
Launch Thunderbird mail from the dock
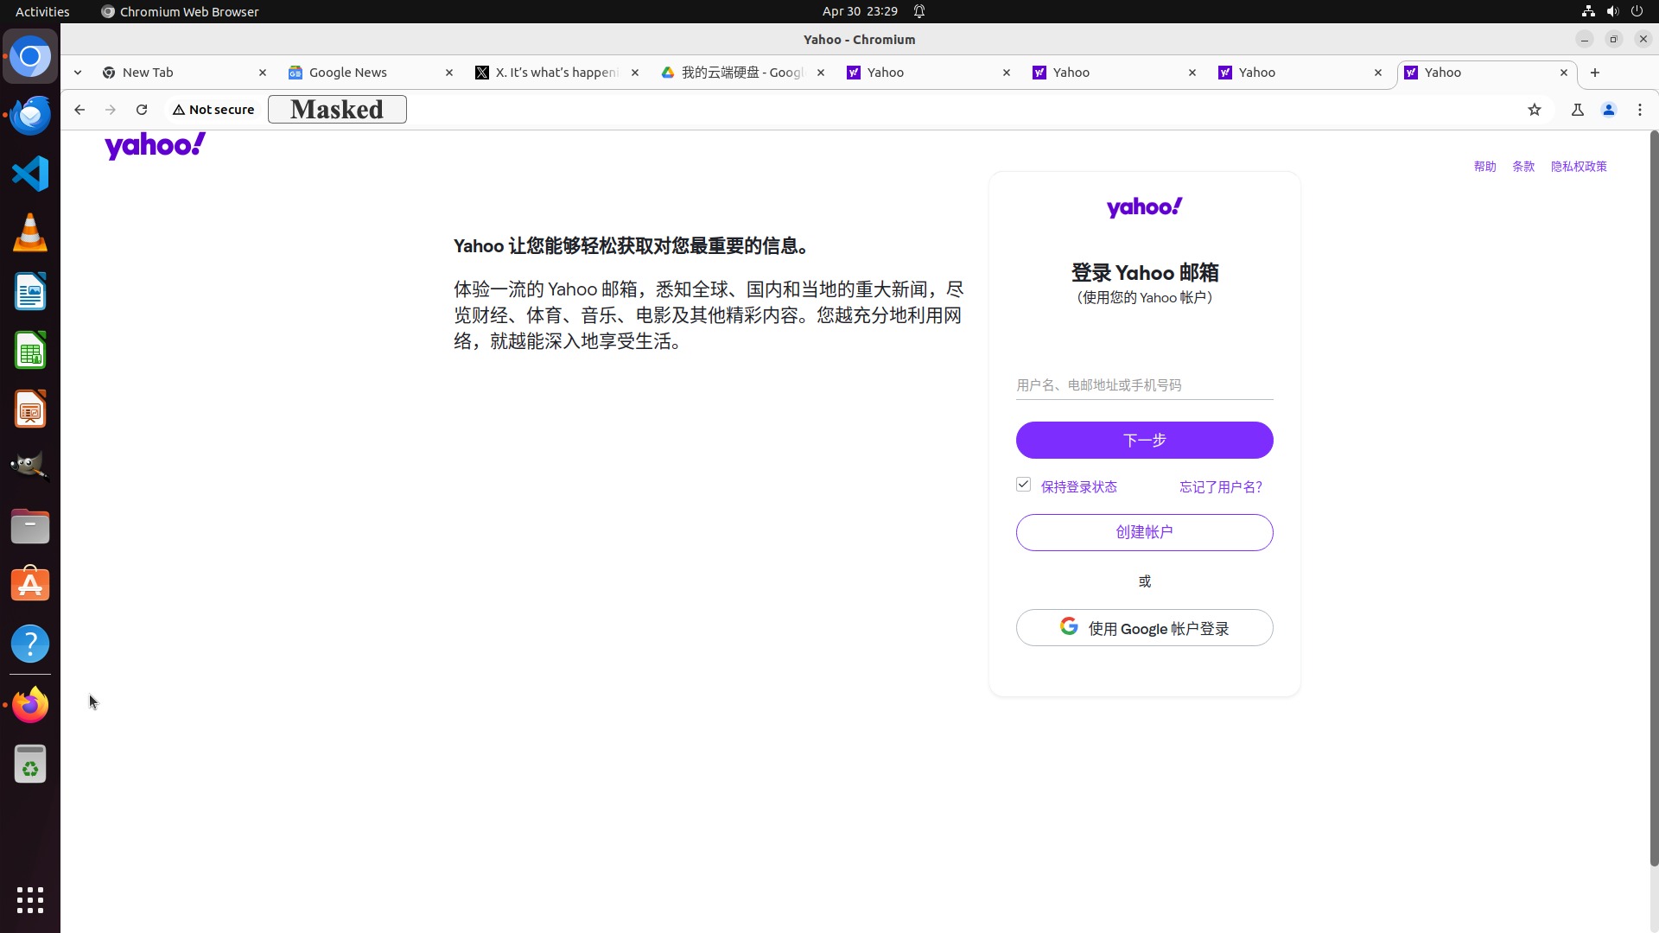(x=30, y=115)
